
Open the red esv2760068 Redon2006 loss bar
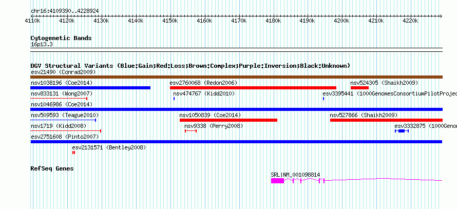point(253,88)
